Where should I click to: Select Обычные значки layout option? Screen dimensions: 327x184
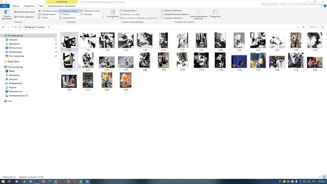90,11
